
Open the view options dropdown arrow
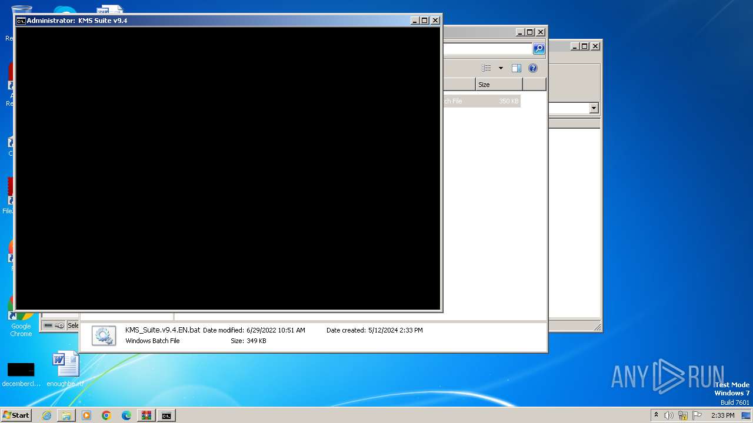(501, 68)
